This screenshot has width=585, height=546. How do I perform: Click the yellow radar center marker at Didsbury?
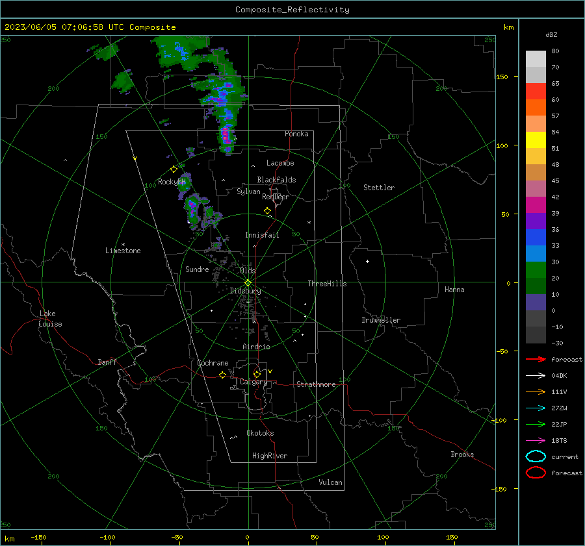coord(248,283)
